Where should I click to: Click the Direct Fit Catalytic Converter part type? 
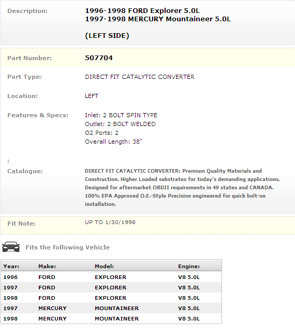coord(140,77)
